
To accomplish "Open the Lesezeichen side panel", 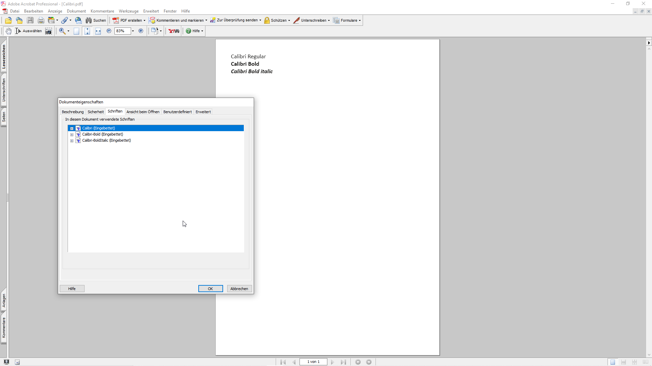I will pyautogui.click(x=4, y=57).
